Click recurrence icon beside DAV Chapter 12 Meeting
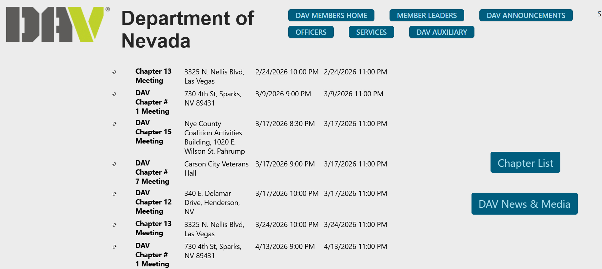The height and width of the screenshot is (269, 602). click(x=114, y=194)
